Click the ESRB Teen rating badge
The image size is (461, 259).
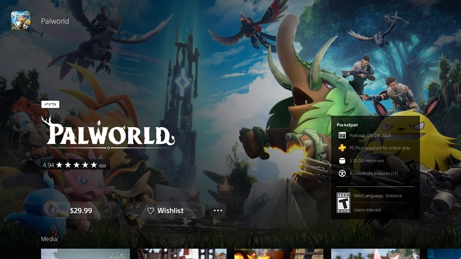[x=342, y=203]
